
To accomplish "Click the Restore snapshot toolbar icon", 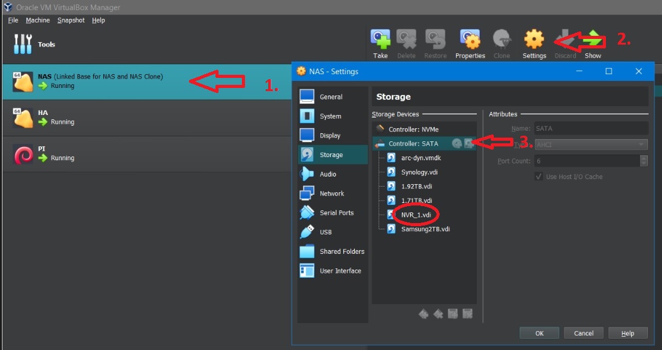I will (x=435, y=44).
